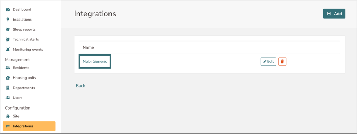The image size is (357, 134).
Task: Edit the Nobi Generic integration
Action: click(x=268, y=61)
